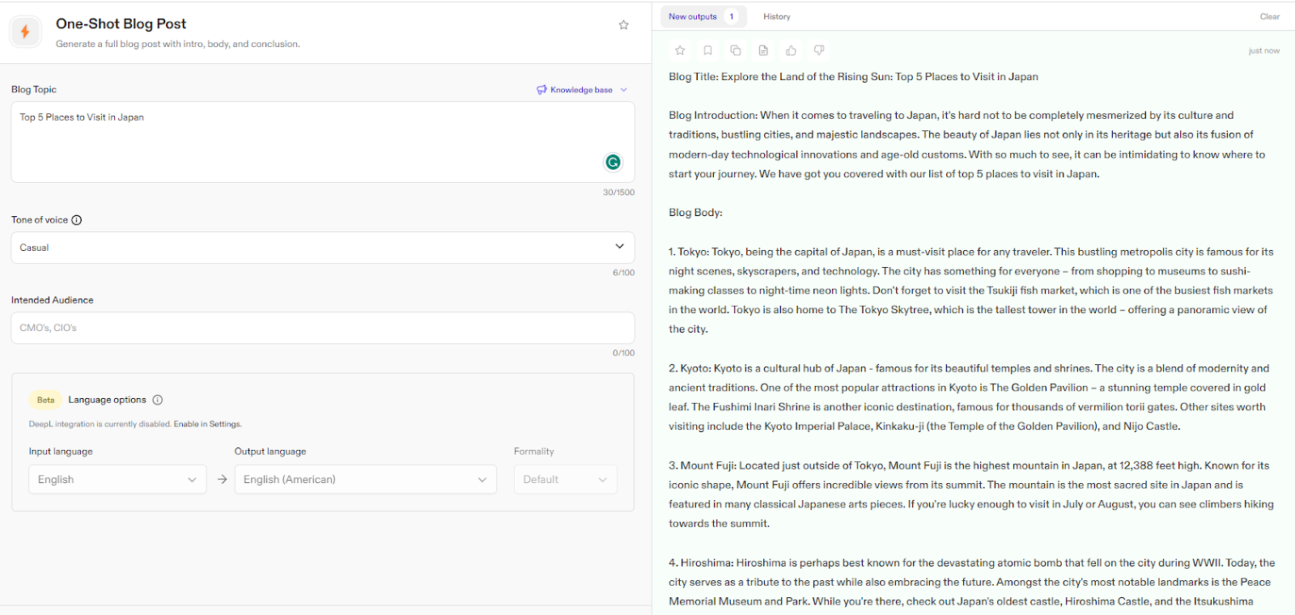Click the 'Intended Audience' label

click(53, 300)
